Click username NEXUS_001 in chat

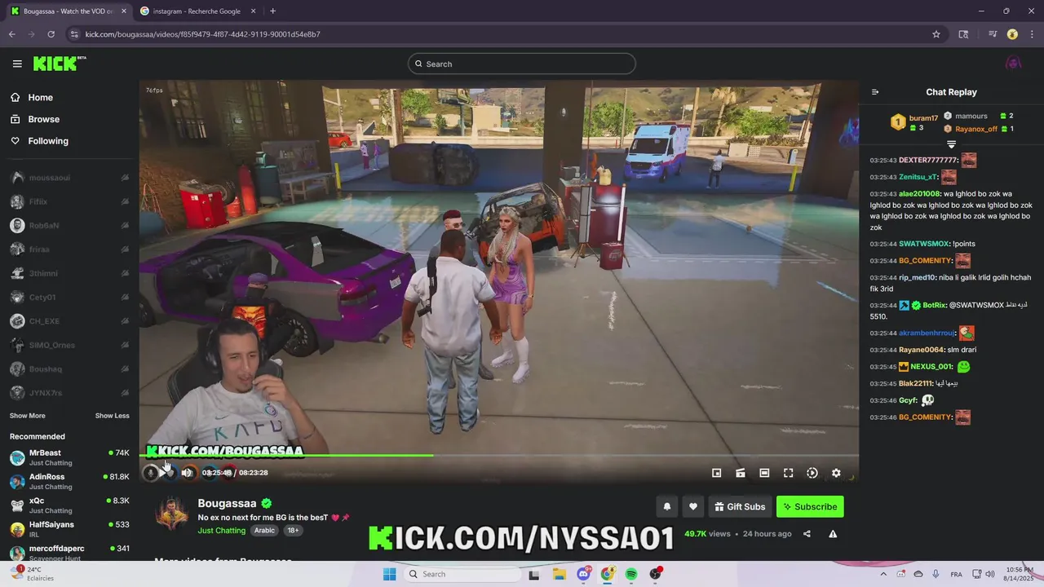tap(931, 367)
